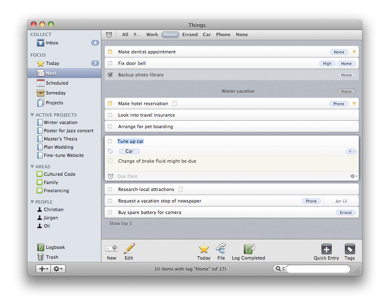Open the Logbook icon
The width and height of the screenshot is (390, 308).
(x=41, y=247)
